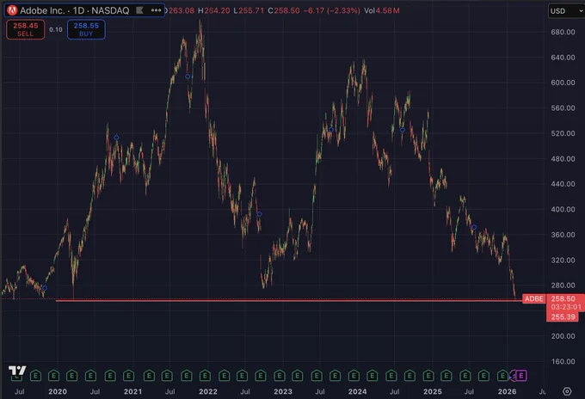Image resolution: width=585 pixels, height=399 pixels.
Task: Open chart settings gear icon at bottom right
Action: pos(567,391)
